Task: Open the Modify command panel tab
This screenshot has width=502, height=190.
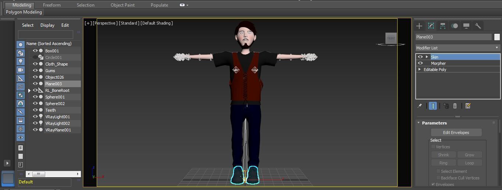Action: click(x=431, y=26)
